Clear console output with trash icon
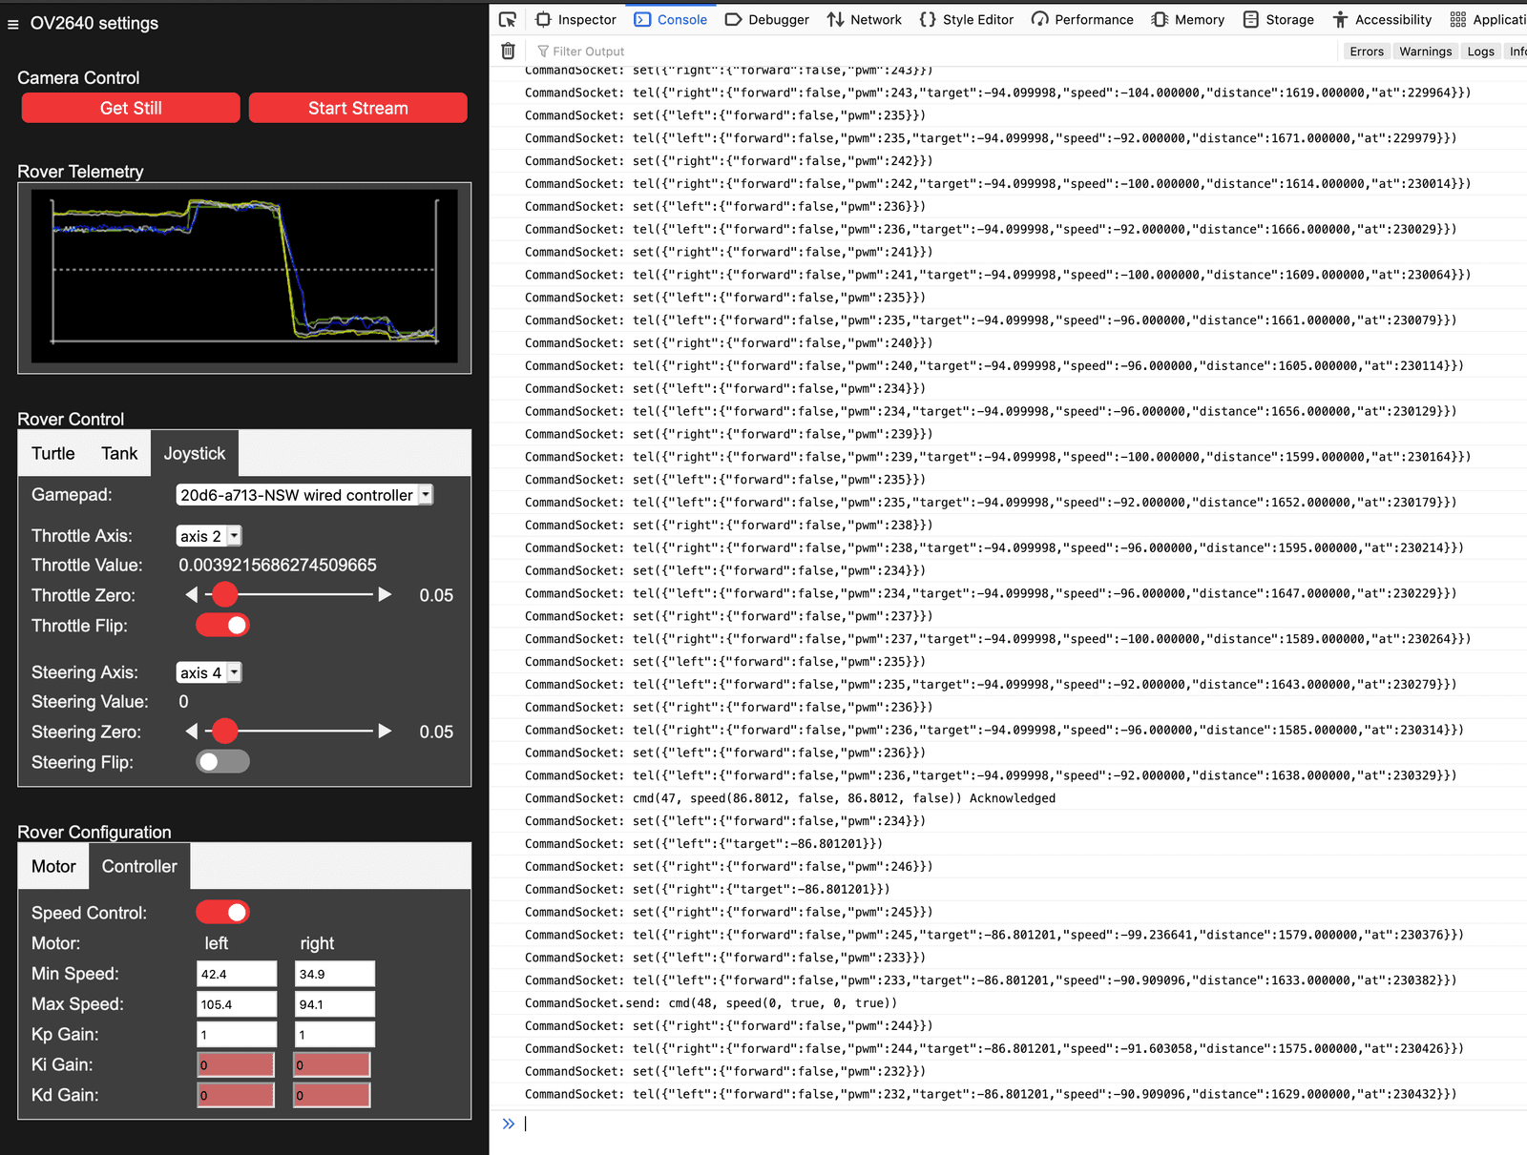 [508, 52]
